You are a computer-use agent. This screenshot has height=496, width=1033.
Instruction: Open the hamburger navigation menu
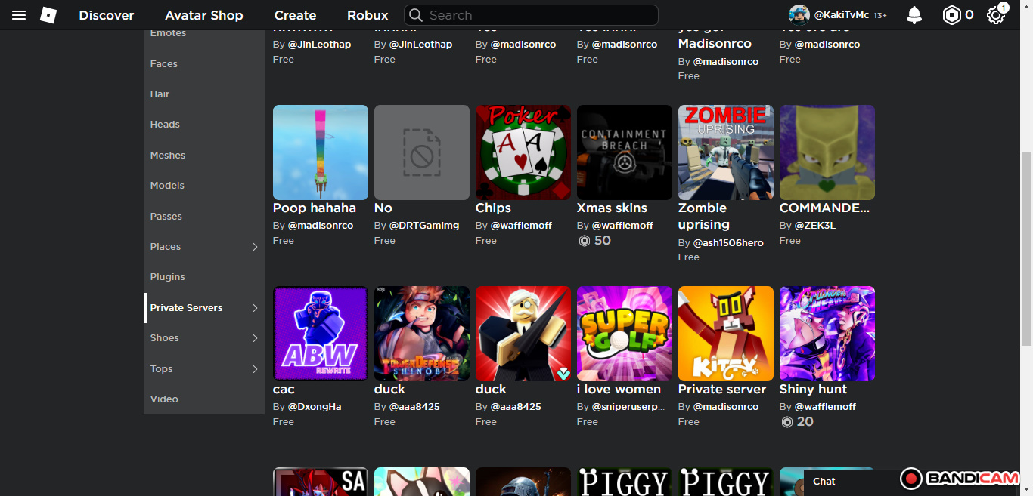19,15
